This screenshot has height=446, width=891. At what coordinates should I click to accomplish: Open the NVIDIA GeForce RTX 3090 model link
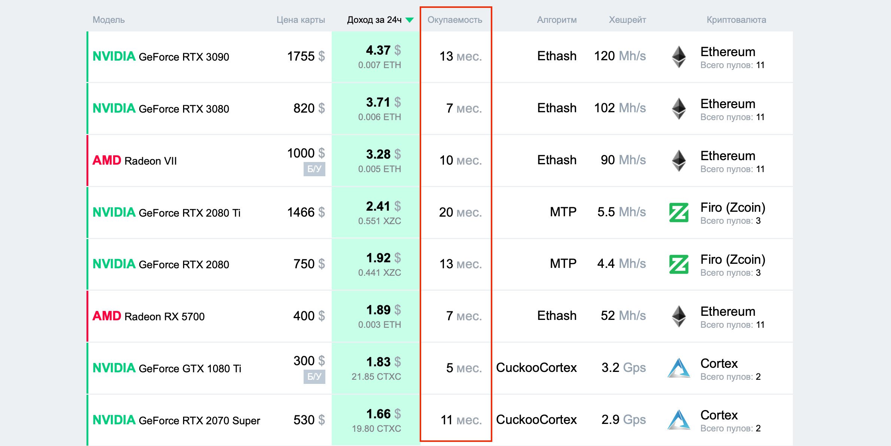tap(161, 57)
